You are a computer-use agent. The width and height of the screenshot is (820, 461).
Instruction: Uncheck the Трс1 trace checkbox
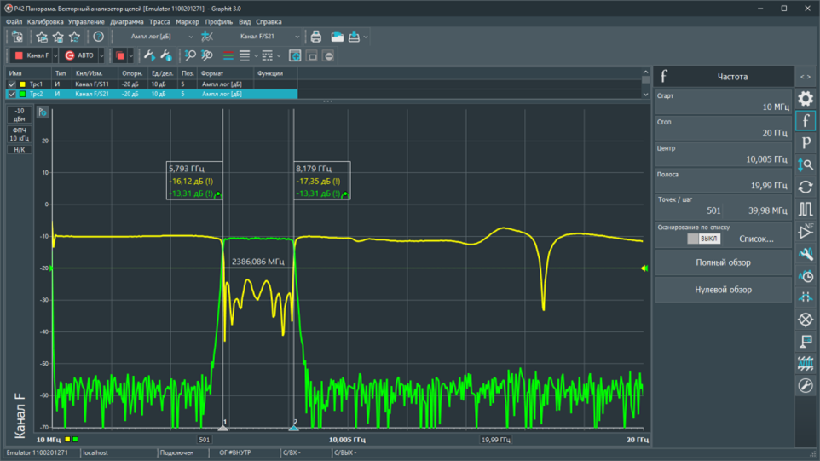pyautogui.click(x=11, y=84)
